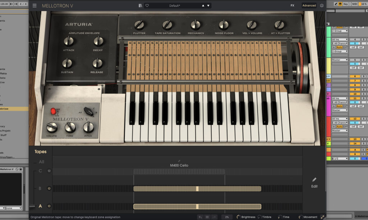The image size is (368, 220).
Task: Click the undo arrow in the bottom bar
Action: pyautogui.click(x=200, y=217)
